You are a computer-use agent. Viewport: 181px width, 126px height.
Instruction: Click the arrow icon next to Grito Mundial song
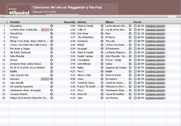click(51, 56)
